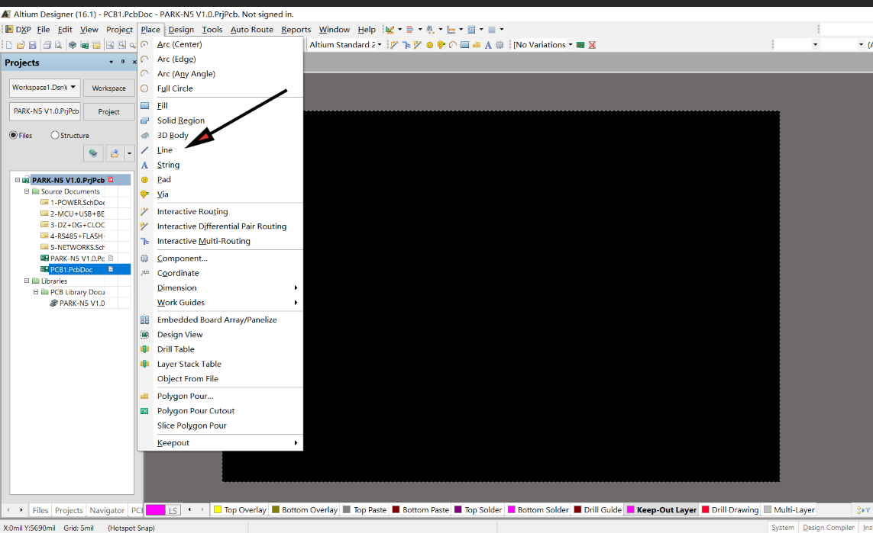
Task: Click the new document icon in toolbar
Action: [x=8, y=45]
